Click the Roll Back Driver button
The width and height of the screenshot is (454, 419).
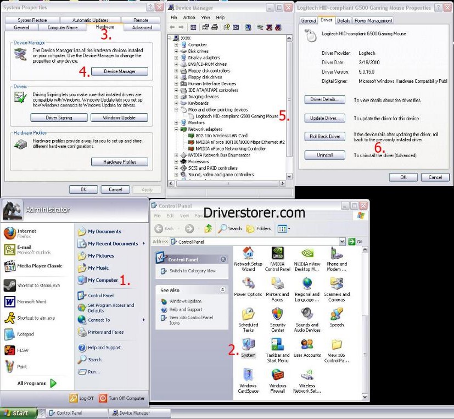(325, 136)
